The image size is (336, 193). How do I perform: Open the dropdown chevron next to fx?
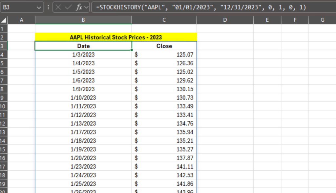[x=86, y=7]
